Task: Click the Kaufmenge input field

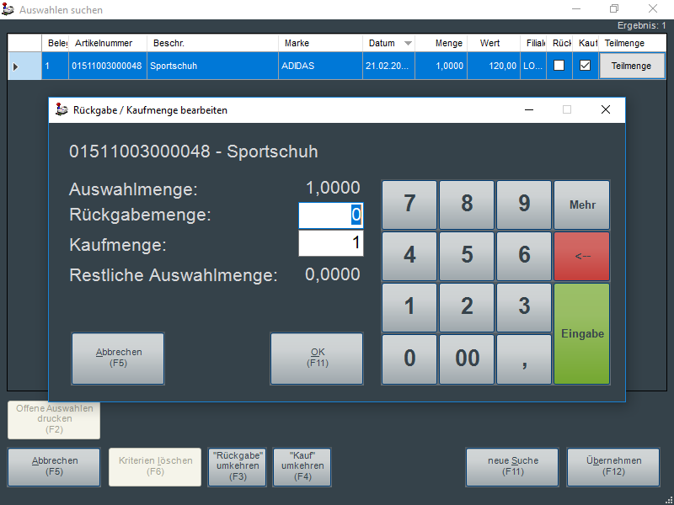Action: 330,244
